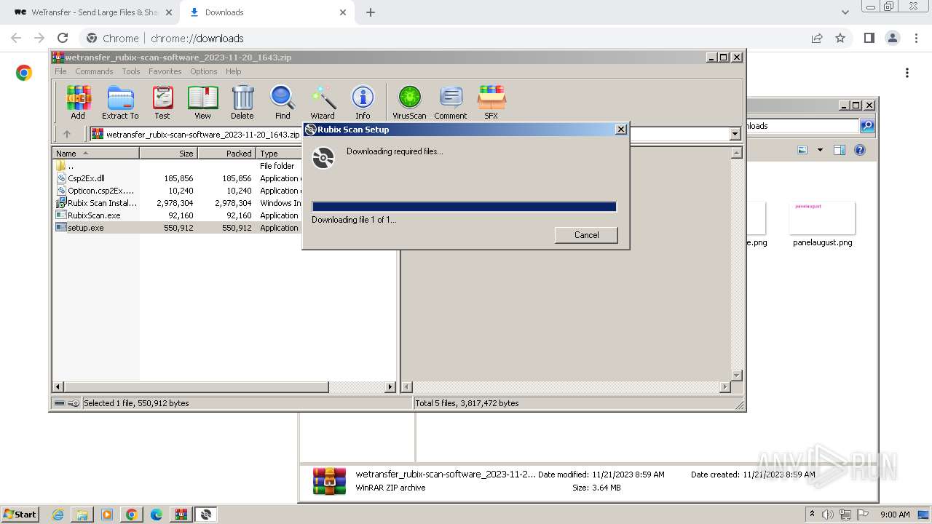Image resolution: width=932 pixels, height=524 pixels.
Task: Switch to the Downloads browser tab
Action: coord(267,12)
